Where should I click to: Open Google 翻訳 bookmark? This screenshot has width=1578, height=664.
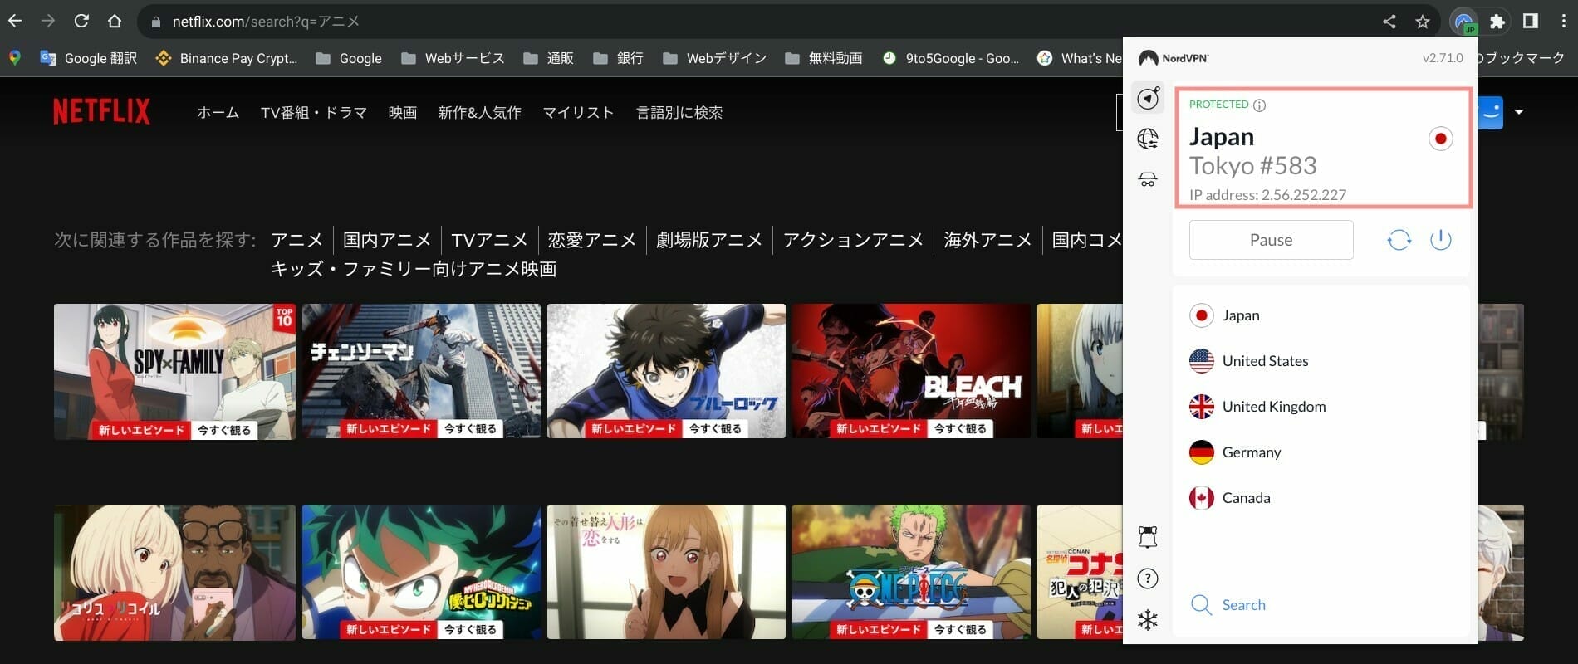click(x=88, y=58)
